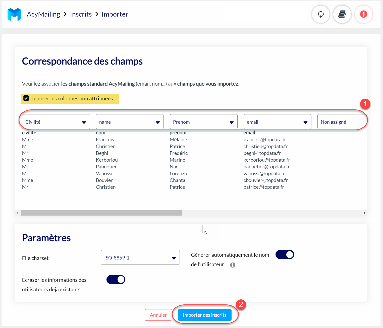This screenshot has height=328, width=383.
Task: Open the 'Non assigné' mapping dropdown
Action: point(342,122)
